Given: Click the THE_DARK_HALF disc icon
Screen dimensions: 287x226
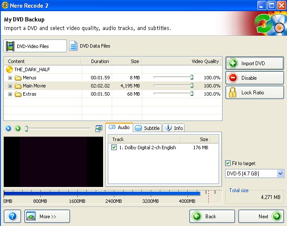Looking at the screenshot, I should point(9,69).
